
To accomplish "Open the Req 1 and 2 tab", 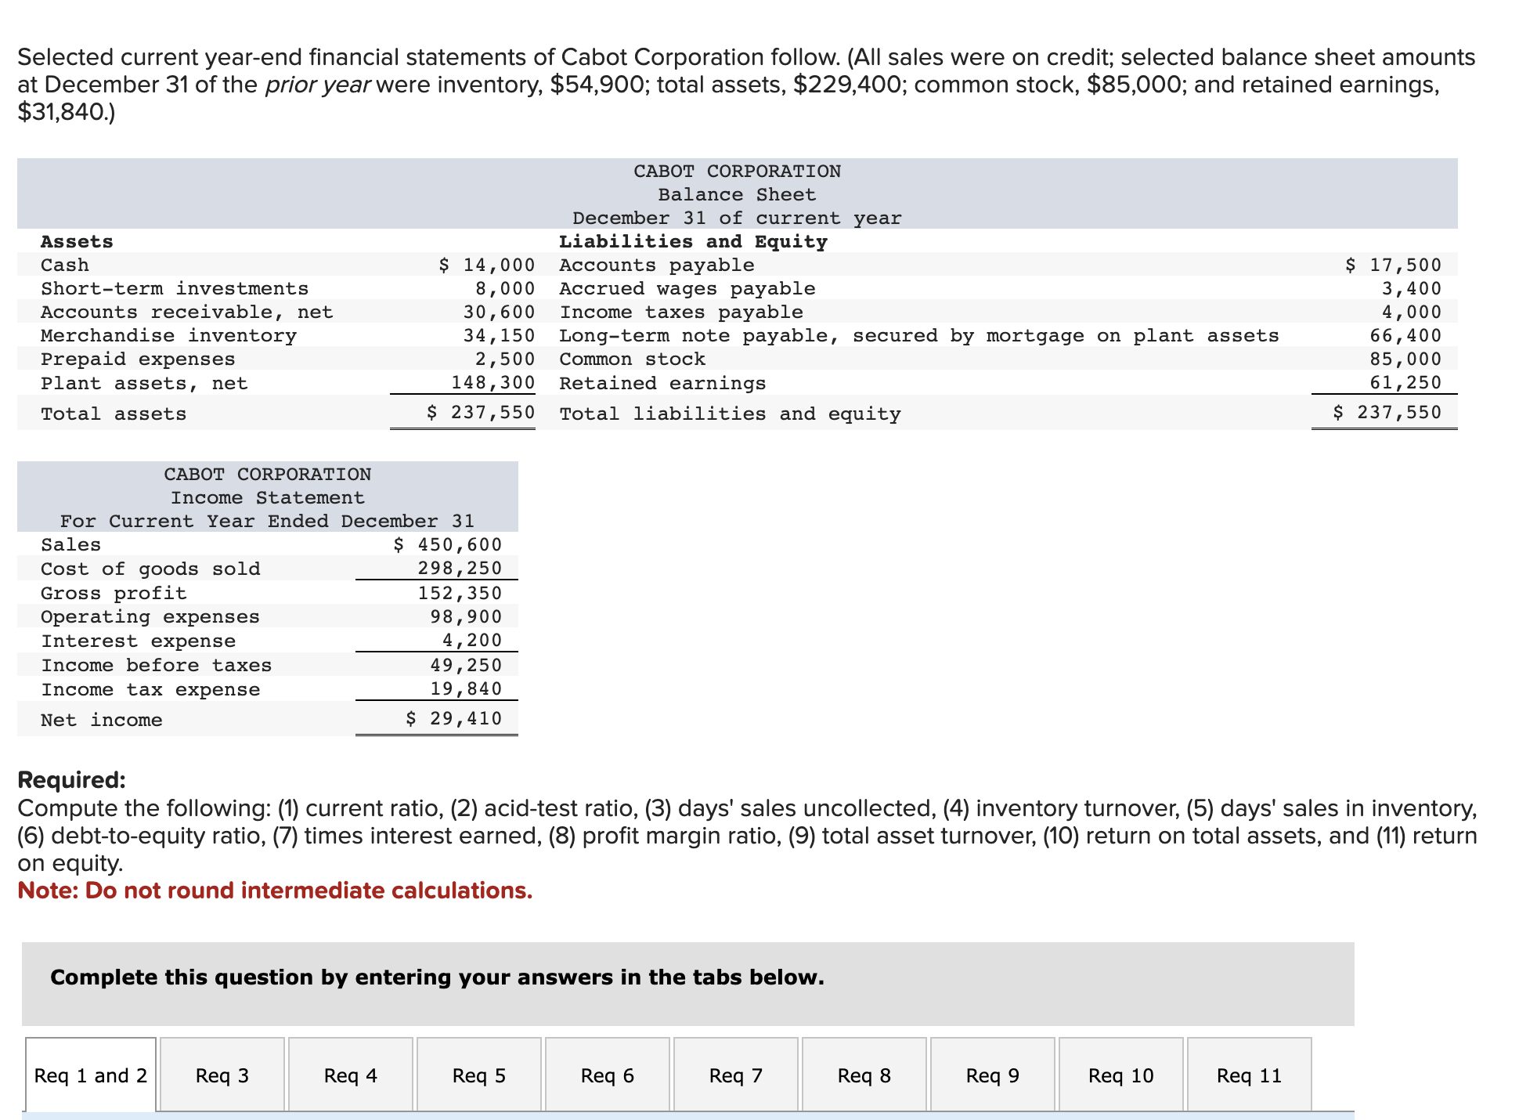I will click(x=91, y=1075).
